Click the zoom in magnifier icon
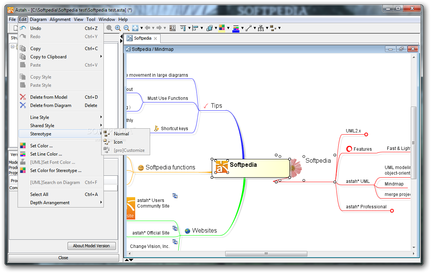The width and height of the screenshot is (431, 273). tap(118, 28)
